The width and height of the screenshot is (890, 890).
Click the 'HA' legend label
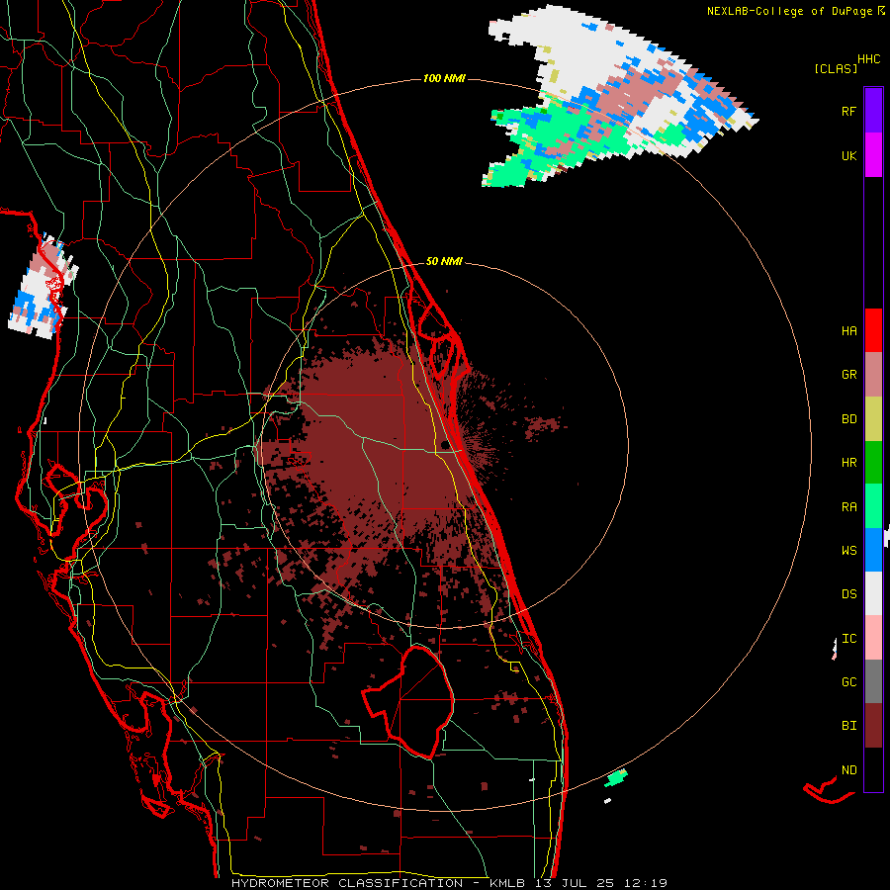tap(848, 330)
